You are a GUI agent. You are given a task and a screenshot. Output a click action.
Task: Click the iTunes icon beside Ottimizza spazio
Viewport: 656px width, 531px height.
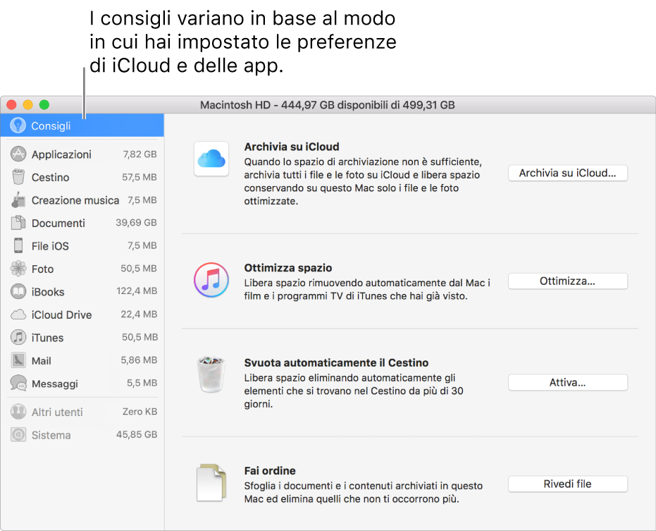click(x=211, y=280)
